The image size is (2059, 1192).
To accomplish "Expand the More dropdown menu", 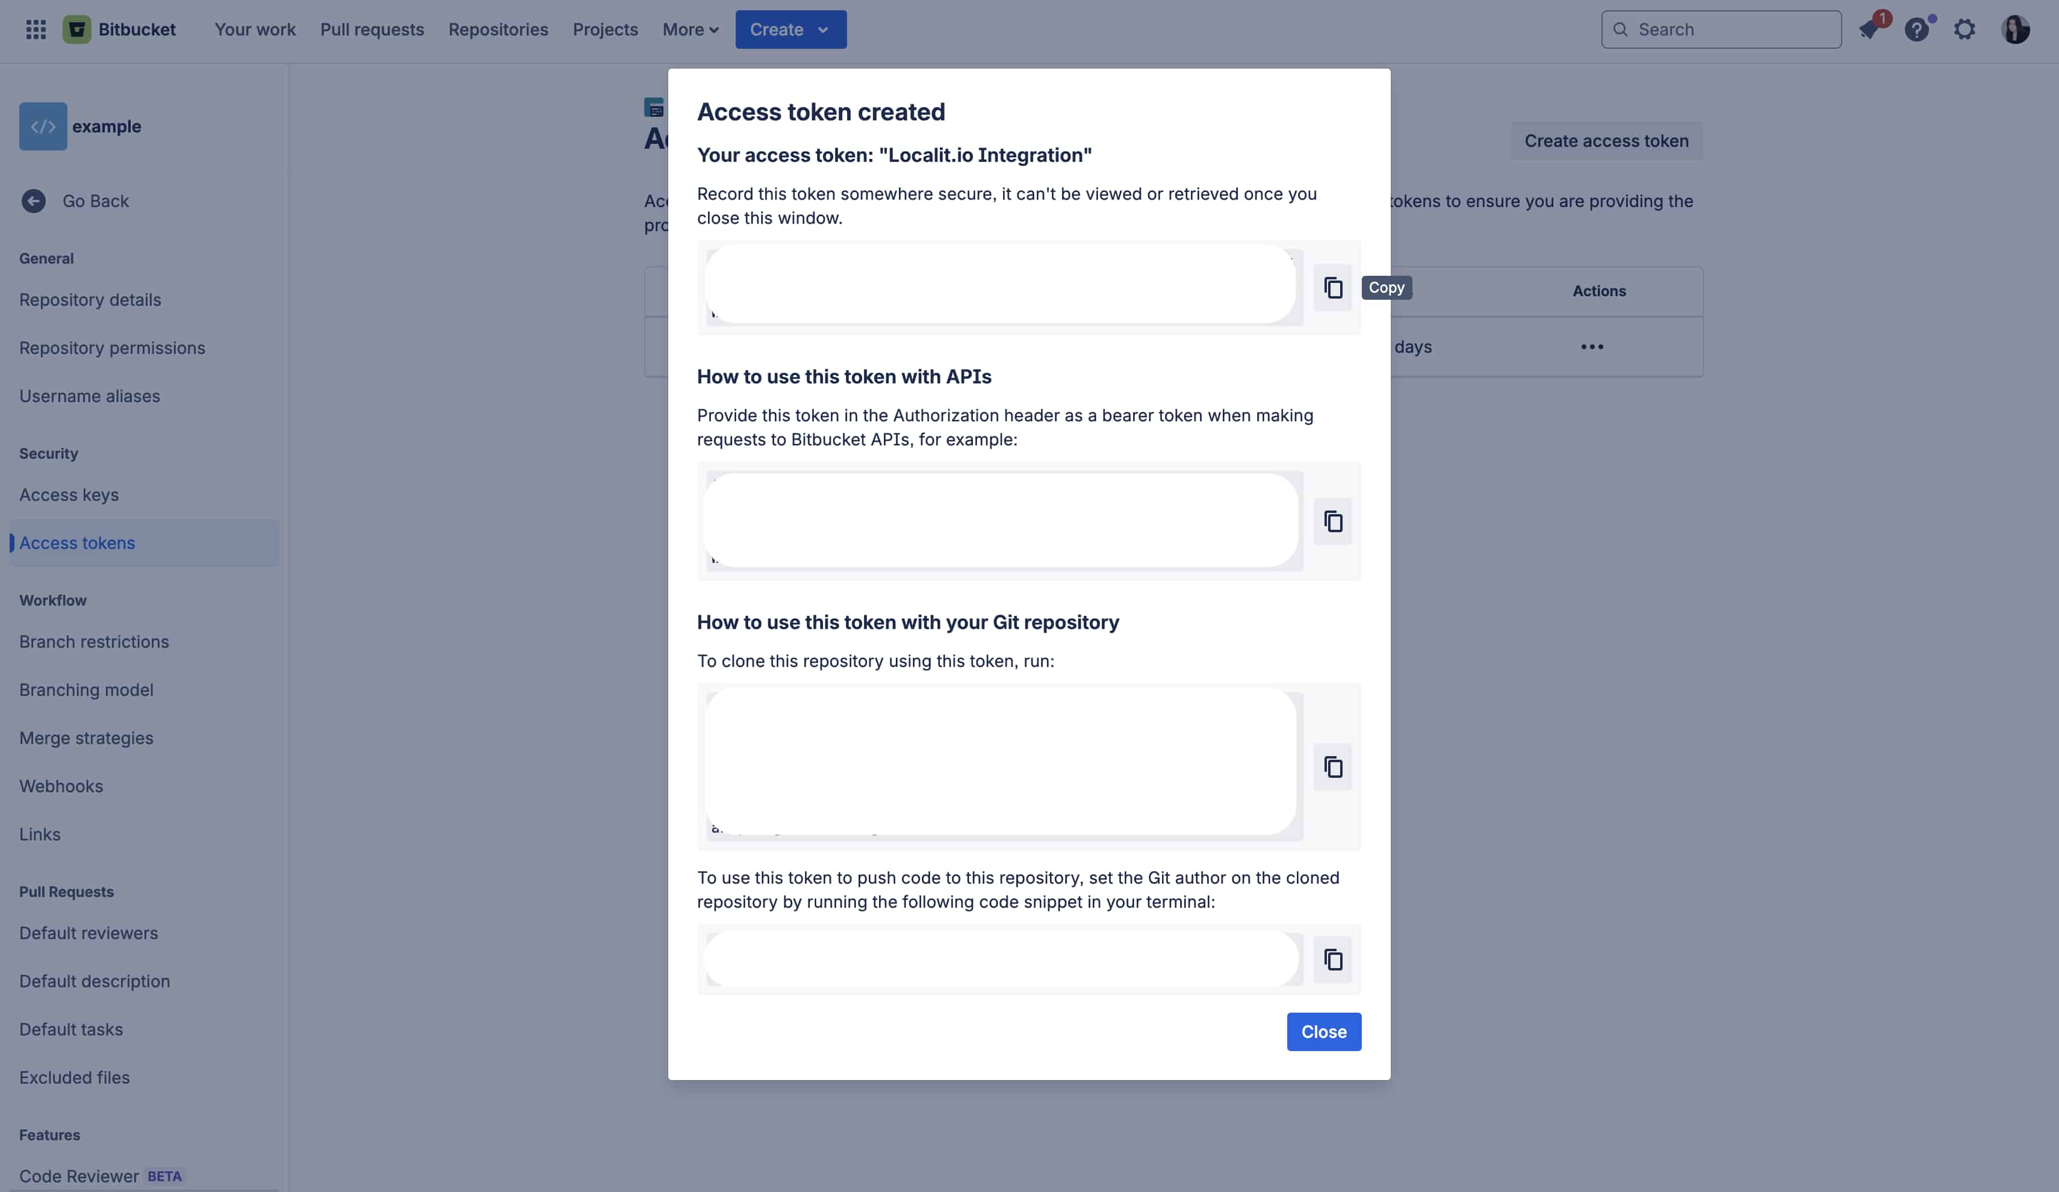I will (691, 29).
